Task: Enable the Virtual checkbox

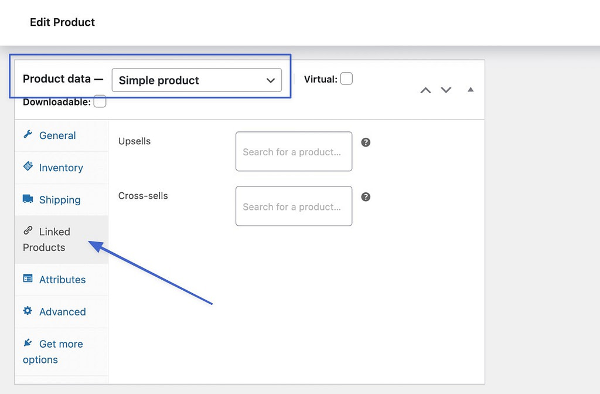Action: [x=346, y=78]
